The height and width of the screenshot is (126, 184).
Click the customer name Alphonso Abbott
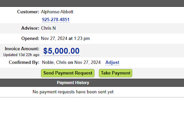[57, 12]
